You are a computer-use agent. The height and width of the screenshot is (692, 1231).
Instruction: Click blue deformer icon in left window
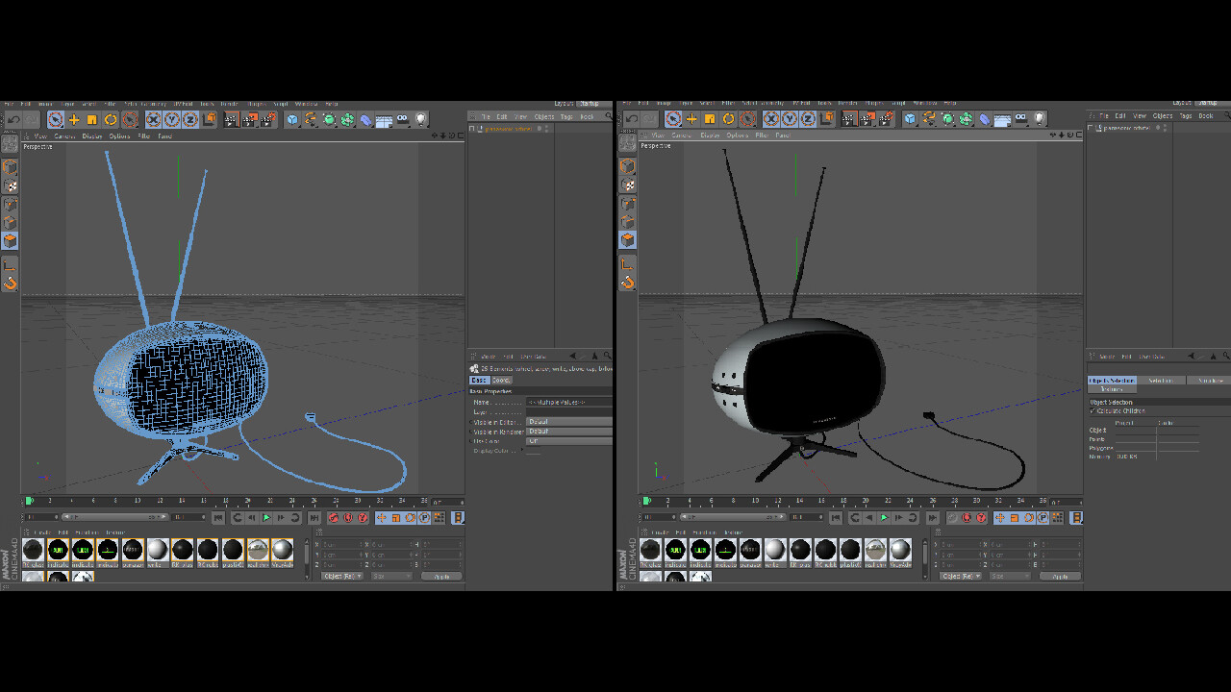365,119
